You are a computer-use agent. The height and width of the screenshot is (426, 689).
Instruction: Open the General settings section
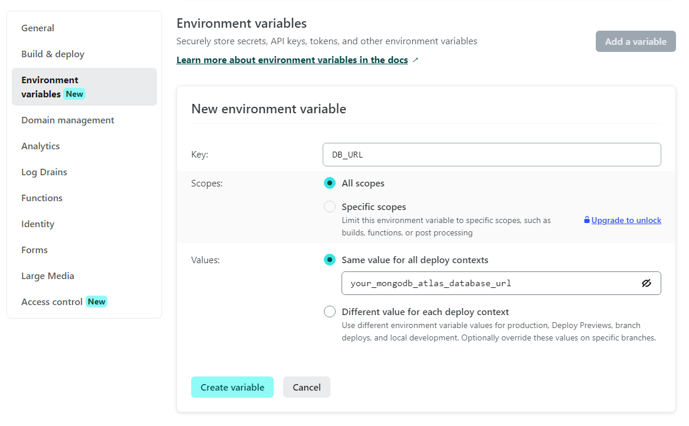pos(37,28)
